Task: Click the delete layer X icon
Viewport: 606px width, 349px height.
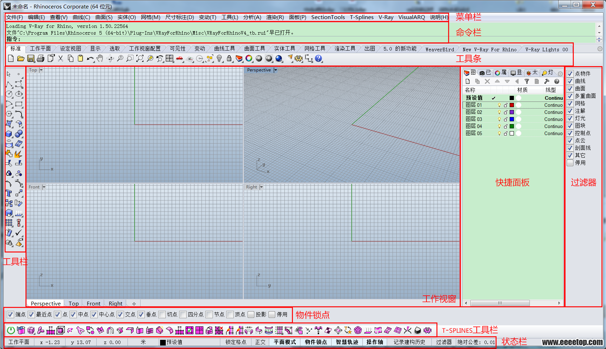Action: click(x=487, y=81)
